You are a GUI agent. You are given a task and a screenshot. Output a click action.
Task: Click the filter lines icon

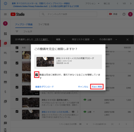[17, 31]
